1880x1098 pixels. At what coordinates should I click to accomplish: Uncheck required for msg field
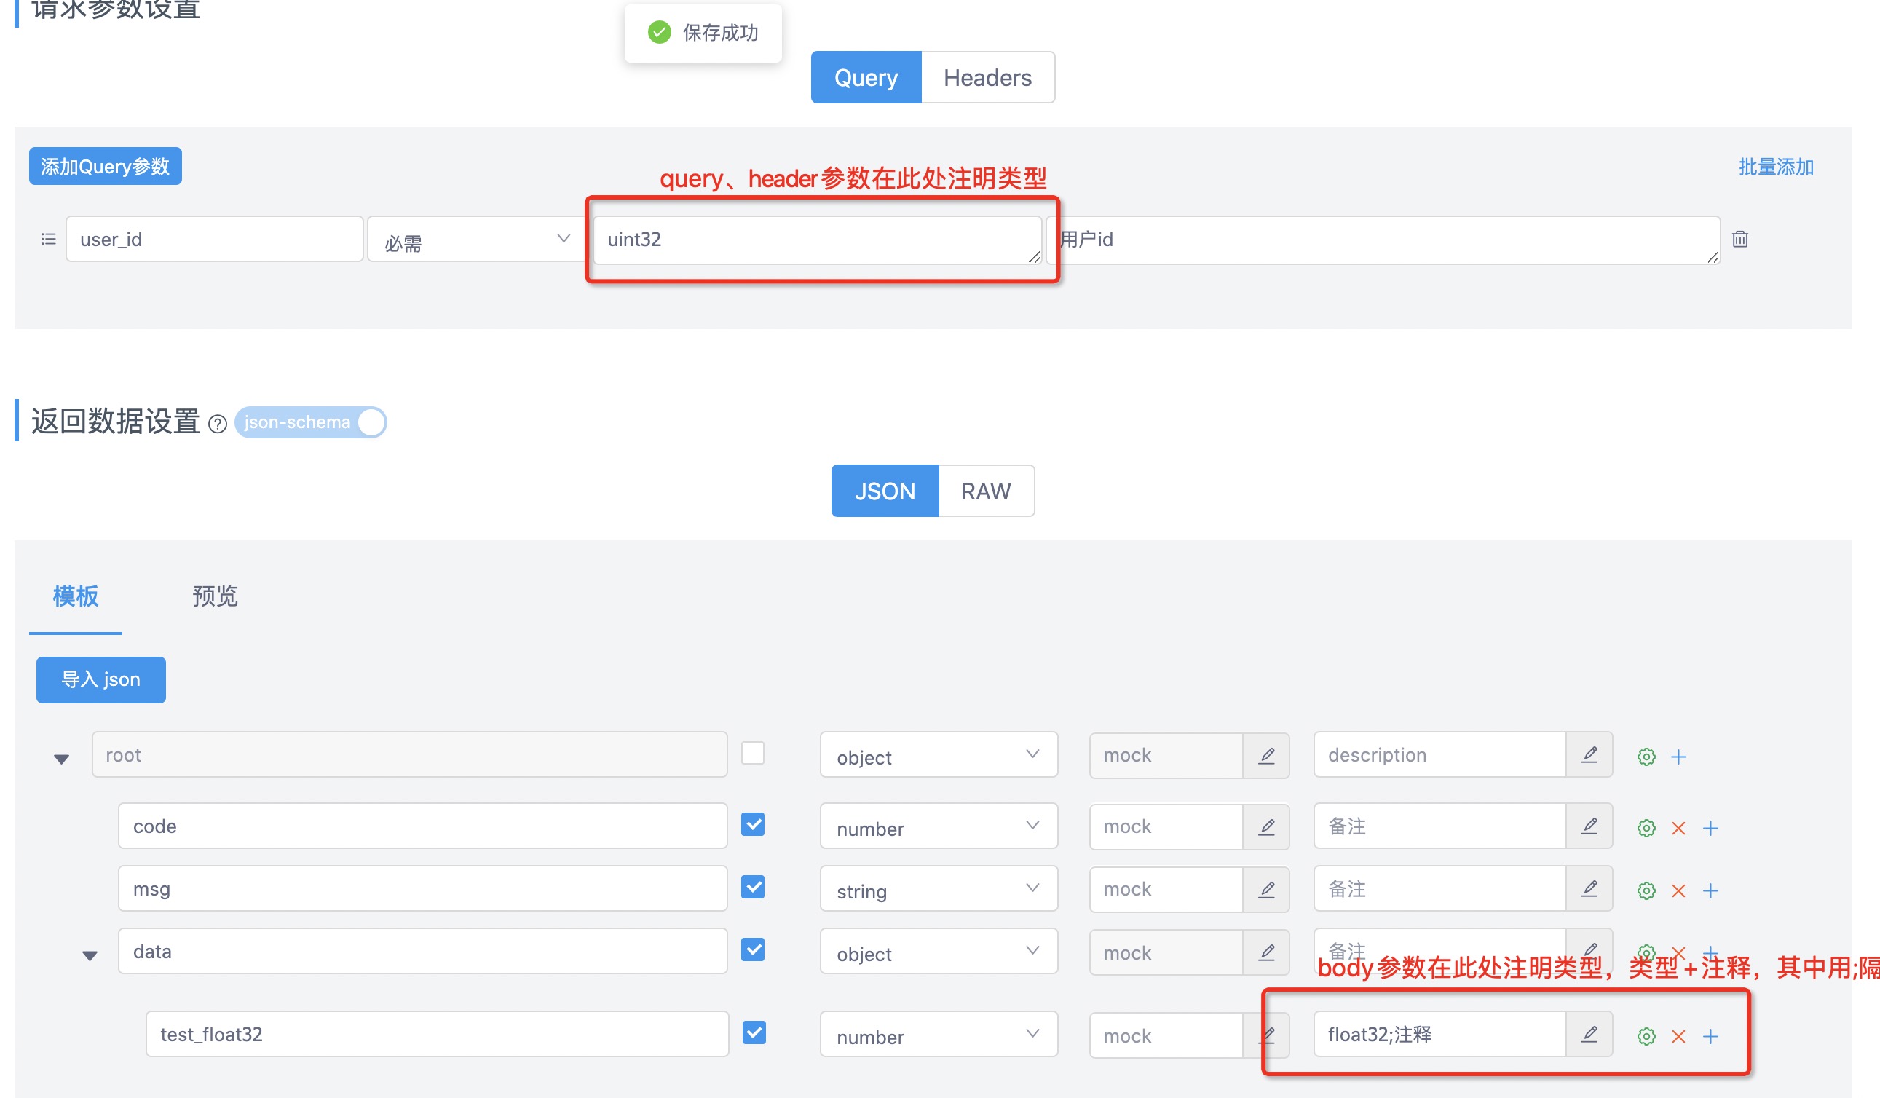tap(753, 888)
